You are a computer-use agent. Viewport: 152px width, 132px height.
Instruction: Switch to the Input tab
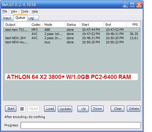(x=7, y=18)
